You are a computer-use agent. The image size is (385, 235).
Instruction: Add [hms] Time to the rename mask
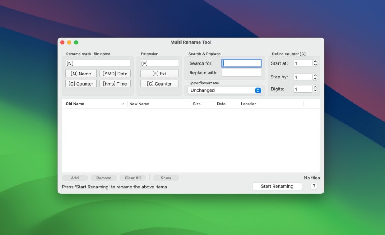pos(115,83)
